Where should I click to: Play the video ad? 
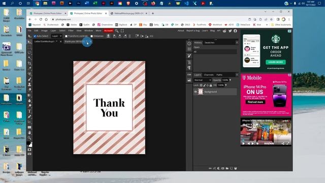(243, 143)
